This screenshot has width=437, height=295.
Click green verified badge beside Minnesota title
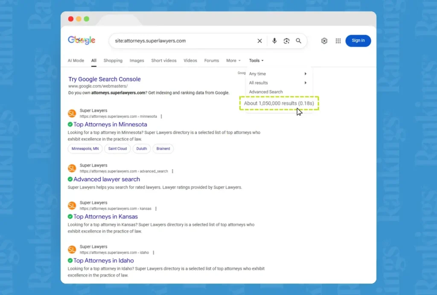pyautogui.click(x=70, y=124)
